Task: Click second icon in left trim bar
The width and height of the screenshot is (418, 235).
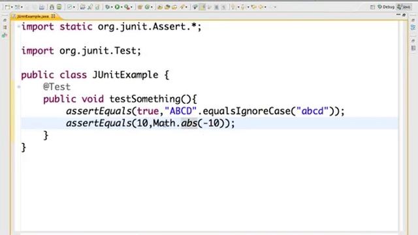Action: tap(5, 27)
